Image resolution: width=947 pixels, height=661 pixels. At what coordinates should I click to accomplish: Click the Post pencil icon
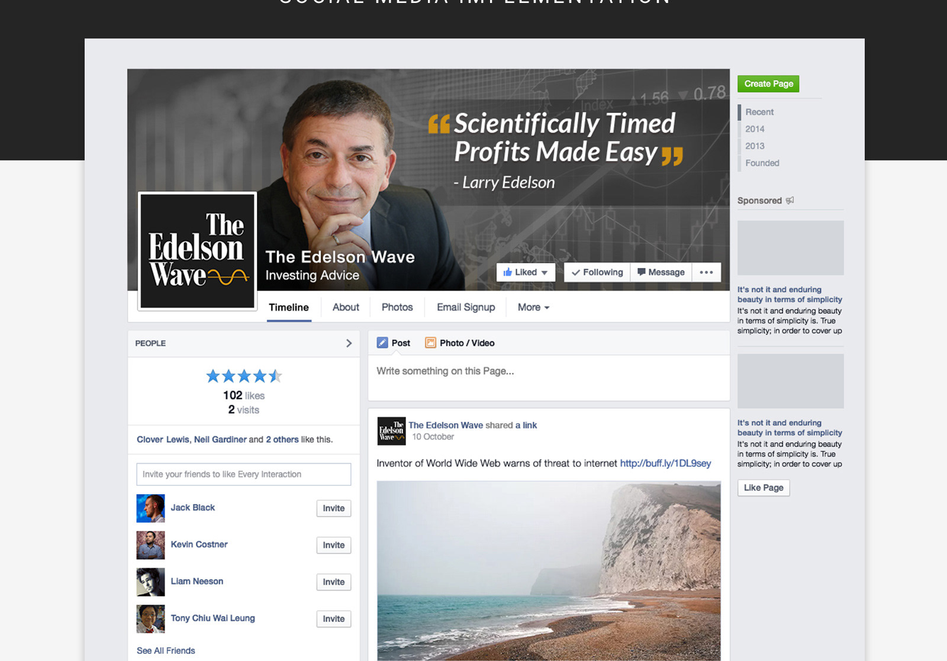pyautogui.click(x=382, y=343)
